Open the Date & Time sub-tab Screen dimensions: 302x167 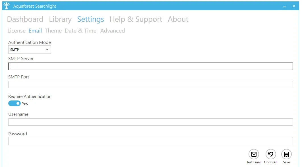[80, 31]
